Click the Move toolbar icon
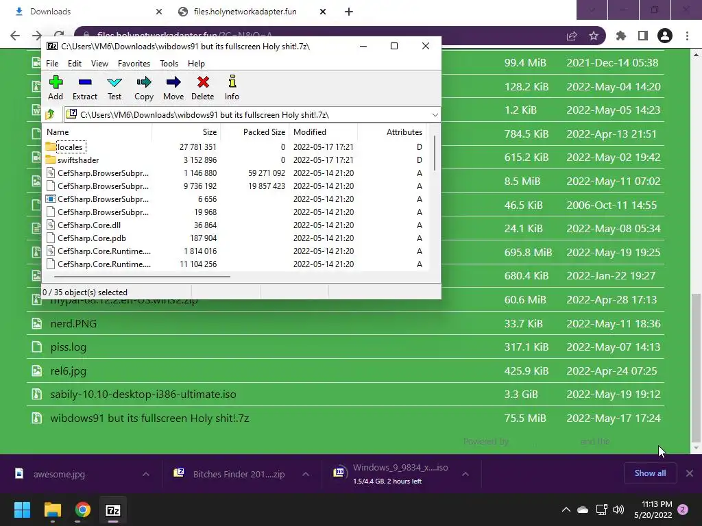Screen dimensions: 702x526 (x=173, y=88)
